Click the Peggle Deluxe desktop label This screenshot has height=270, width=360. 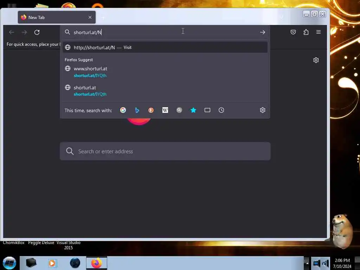click(41, 243)
